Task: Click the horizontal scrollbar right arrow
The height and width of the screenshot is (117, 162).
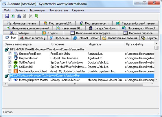Action: [x=152, y=84]
